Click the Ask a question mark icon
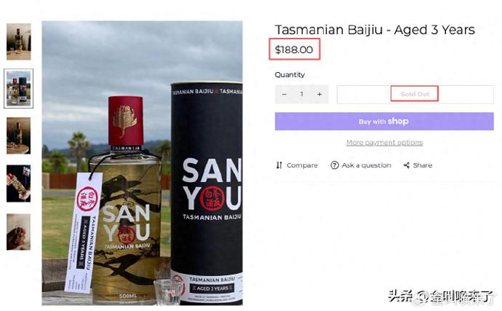This screenshot has width=502, height=311. tap(335, 165)
